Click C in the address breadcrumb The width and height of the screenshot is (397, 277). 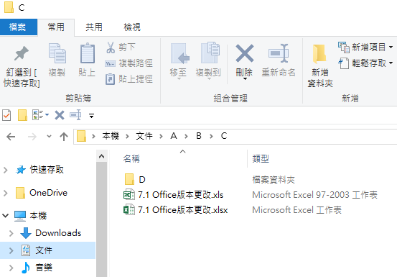pos(224,136)
